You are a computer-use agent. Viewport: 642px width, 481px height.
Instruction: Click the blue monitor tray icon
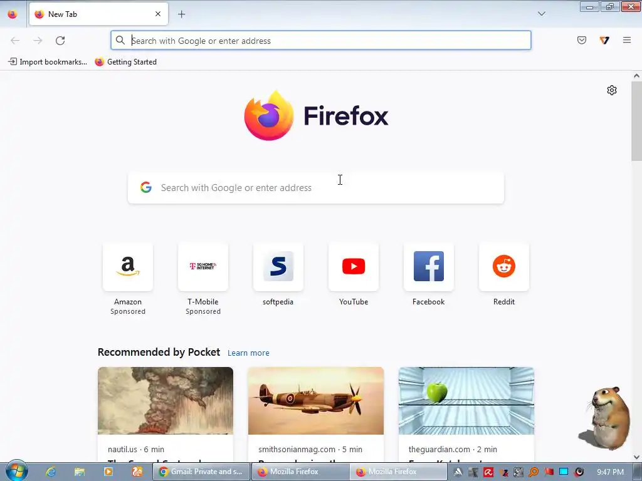(x=564, y=472)
